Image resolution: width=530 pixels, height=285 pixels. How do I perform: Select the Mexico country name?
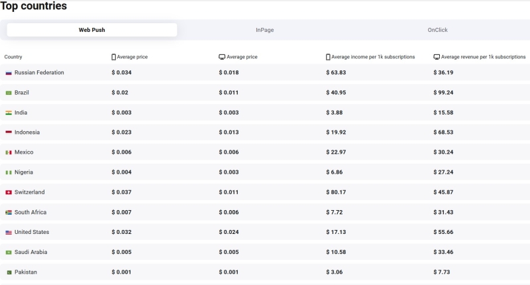click(24, 152)
